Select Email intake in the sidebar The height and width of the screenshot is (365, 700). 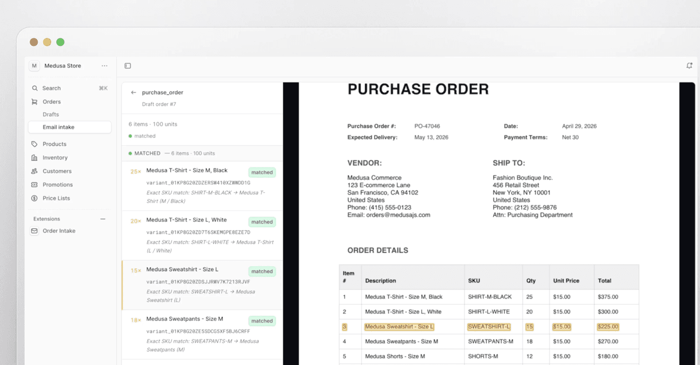69,127
